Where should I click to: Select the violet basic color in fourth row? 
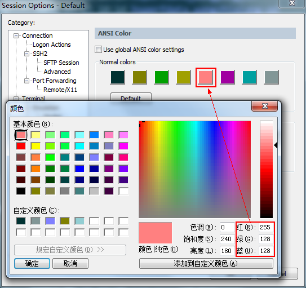click(x=123, y=169)
